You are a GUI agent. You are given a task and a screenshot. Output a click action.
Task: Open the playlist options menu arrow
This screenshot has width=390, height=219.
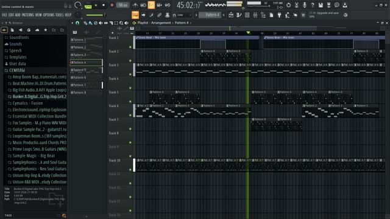coord(73,23)
